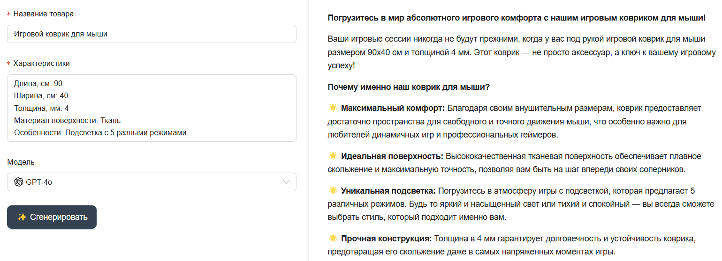Click the OpenAI logo in the model selector
Image resolution: width=722 pixels, height=261 pixels.
pyautogui.click(x=19, y=182)
